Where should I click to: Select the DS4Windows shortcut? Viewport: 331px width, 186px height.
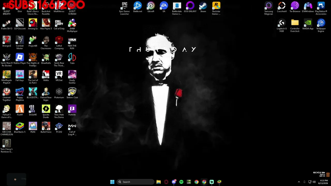tap(308, 7)
